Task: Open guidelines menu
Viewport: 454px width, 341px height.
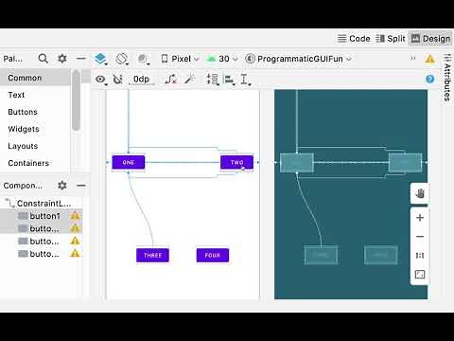Action: tap(245, 80)
